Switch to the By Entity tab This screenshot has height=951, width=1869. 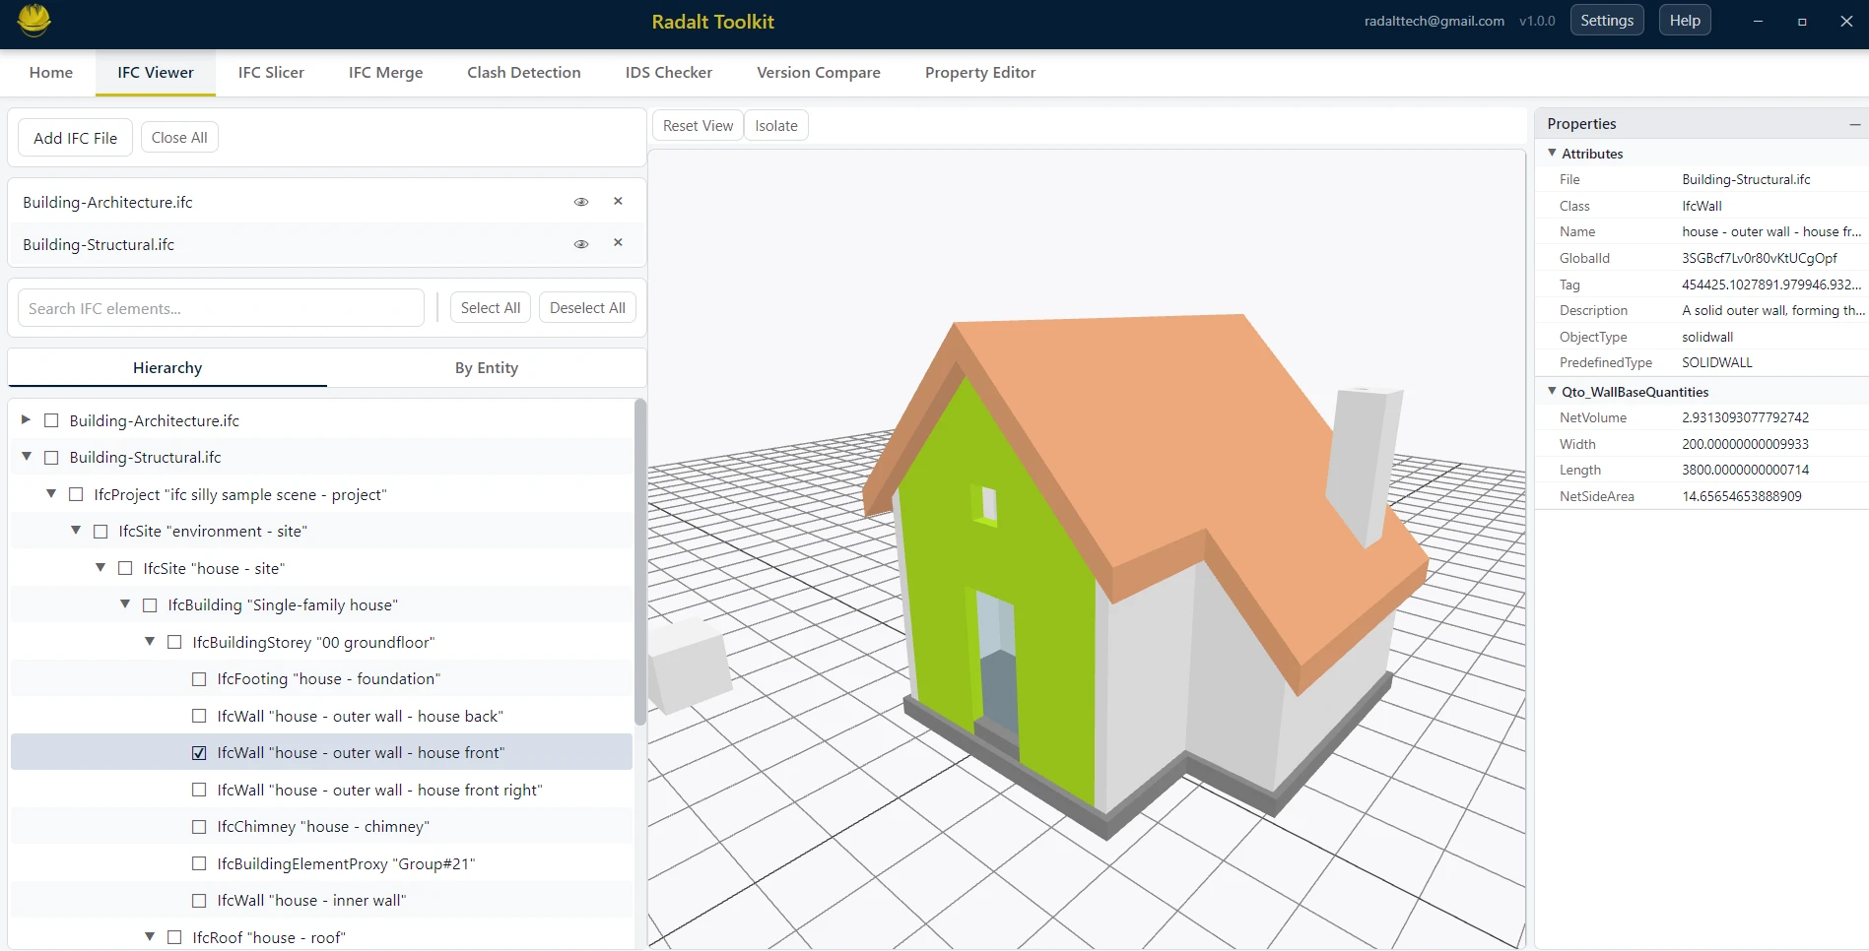coord(486,367)
